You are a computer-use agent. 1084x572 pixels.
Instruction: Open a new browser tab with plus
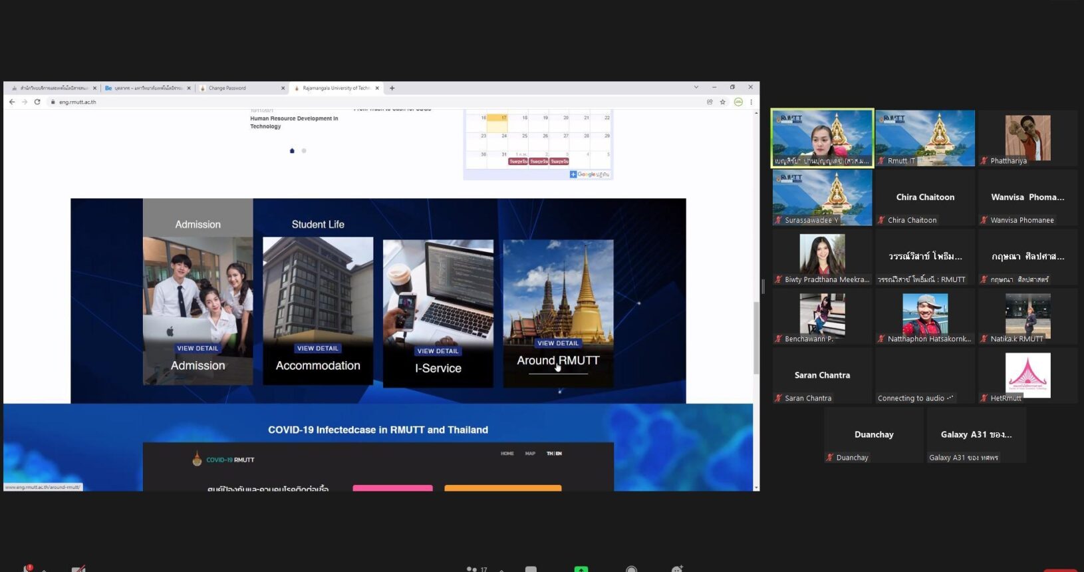[392, 88]
